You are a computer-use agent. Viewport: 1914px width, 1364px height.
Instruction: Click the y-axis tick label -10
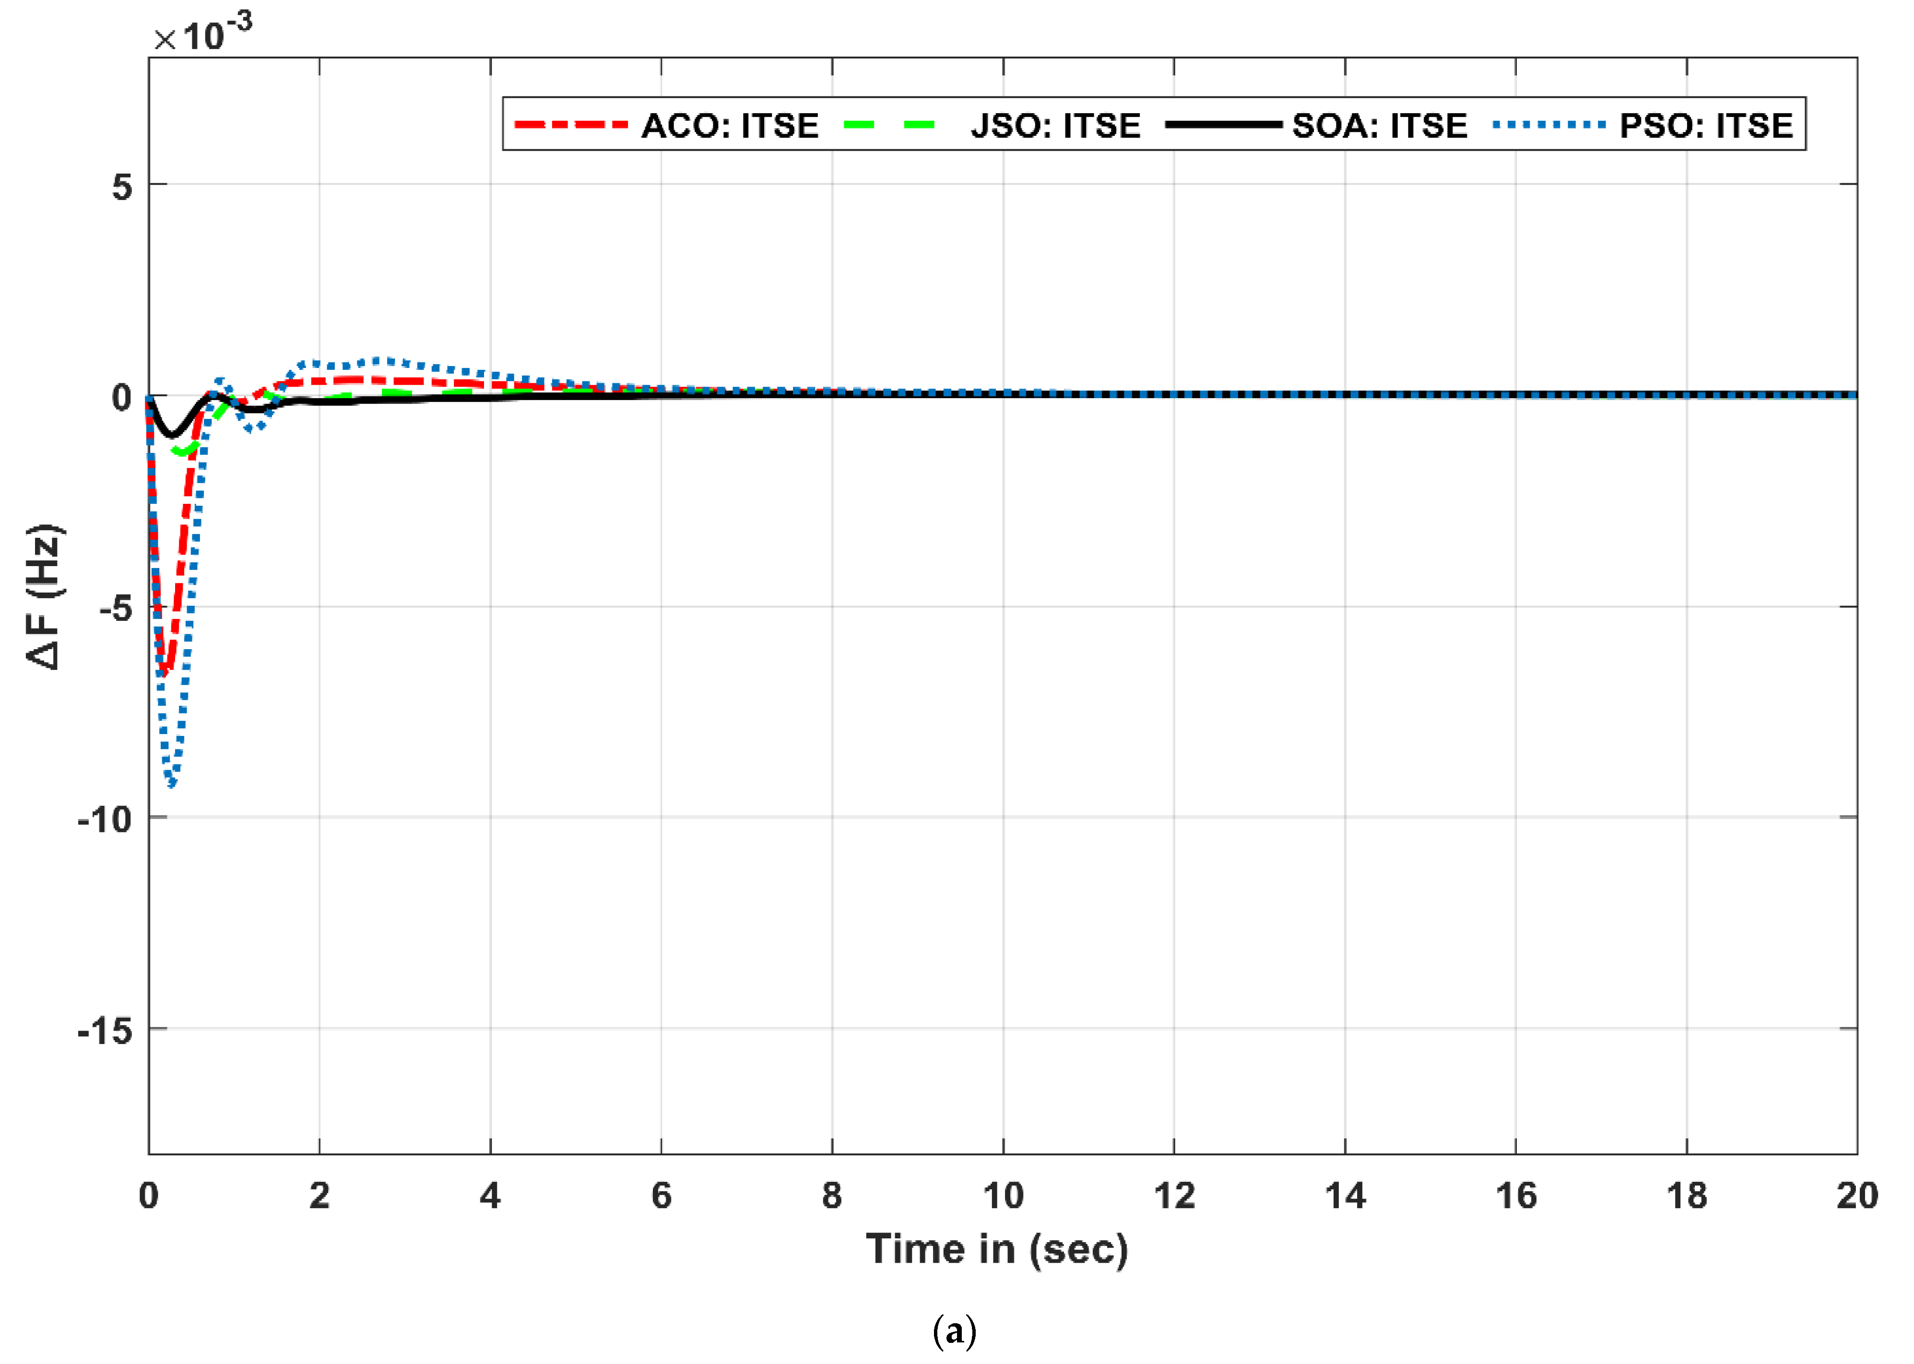pos(105,819)
